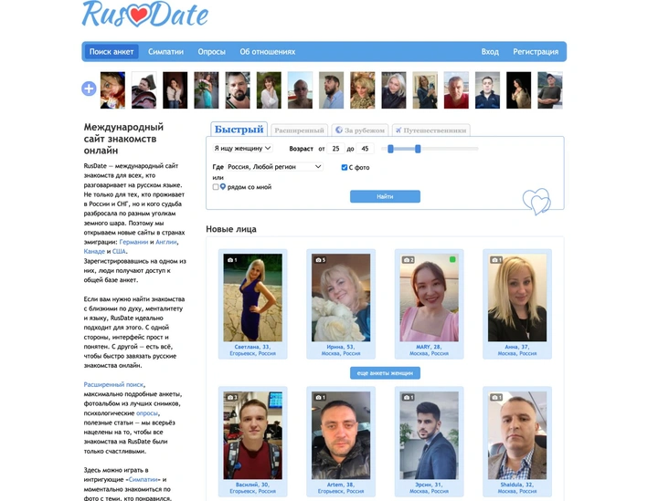Click the camera icon on Василий's profile photo
This screenshot has width=669, height=501.
click(x=232, y=397)
